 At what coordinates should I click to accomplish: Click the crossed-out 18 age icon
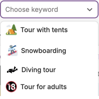11,87
